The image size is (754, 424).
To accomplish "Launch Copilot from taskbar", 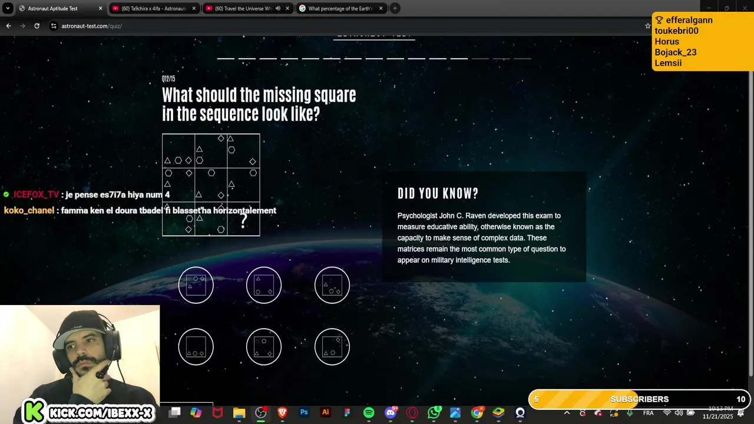I will click(x=196, y=413).
